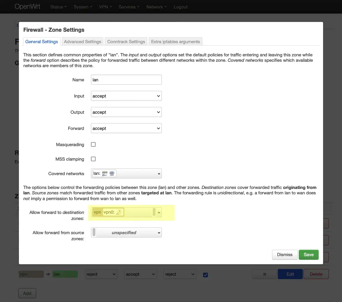Open the Forward policy dropdown
The image size is (342, 302).
click(126, 128)
